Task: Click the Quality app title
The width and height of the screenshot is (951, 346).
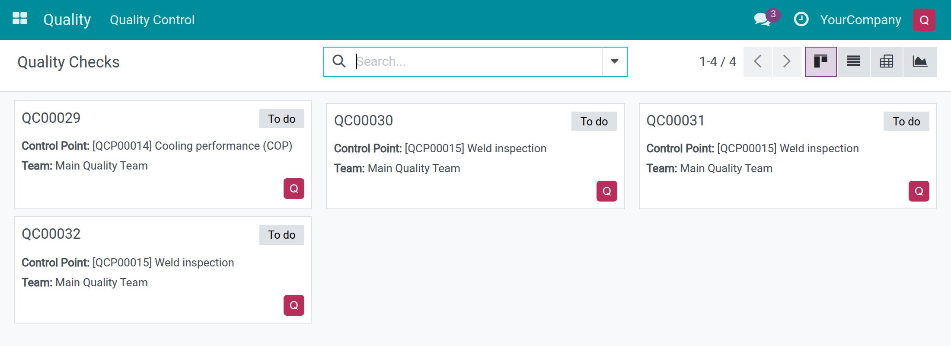Action: click(67, 19)
